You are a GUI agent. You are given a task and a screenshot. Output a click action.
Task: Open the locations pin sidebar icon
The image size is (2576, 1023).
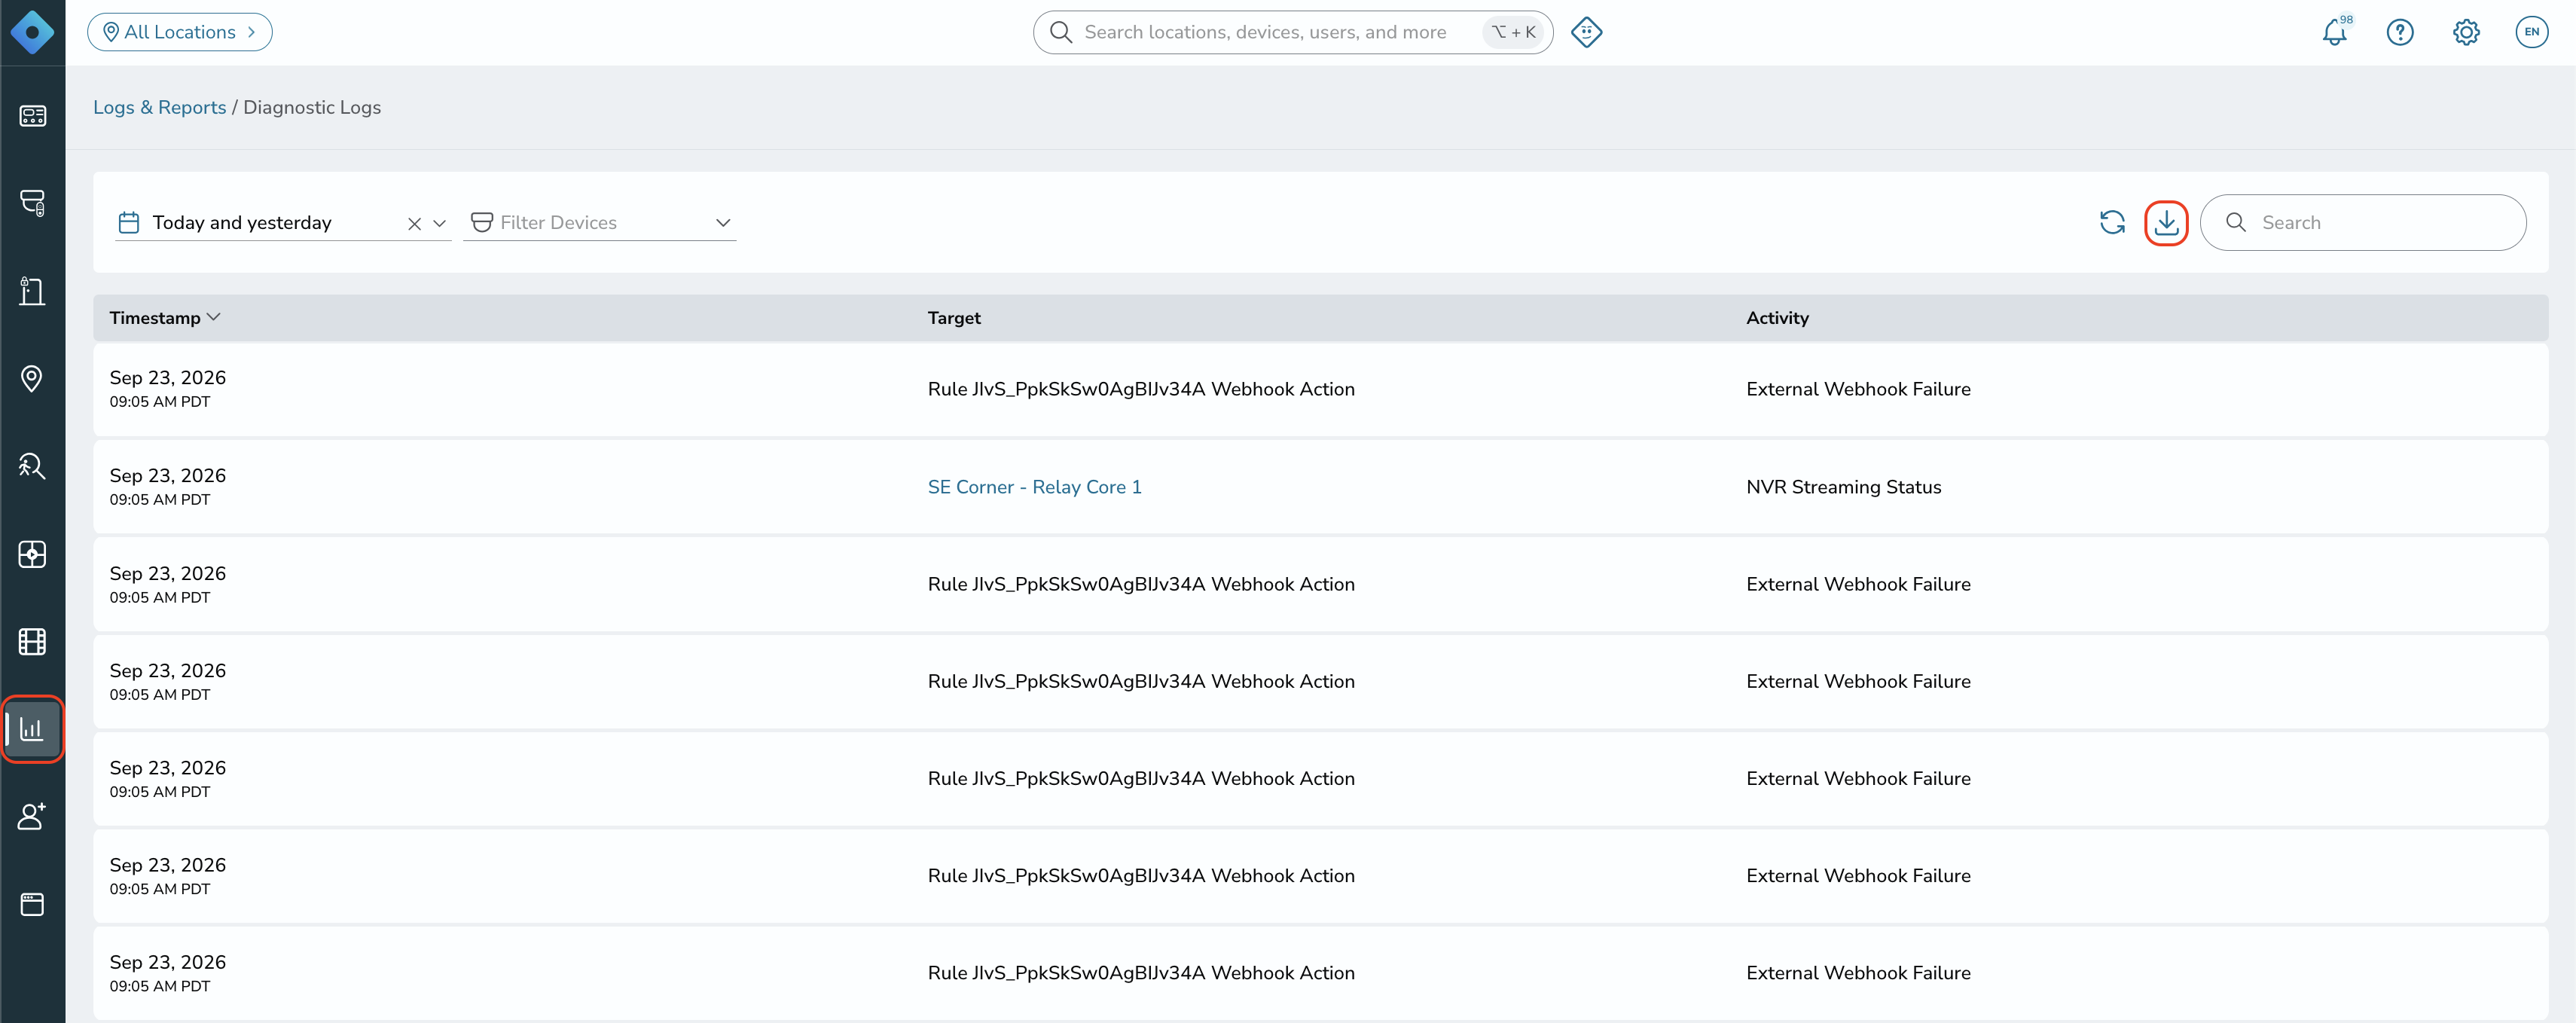32,379
